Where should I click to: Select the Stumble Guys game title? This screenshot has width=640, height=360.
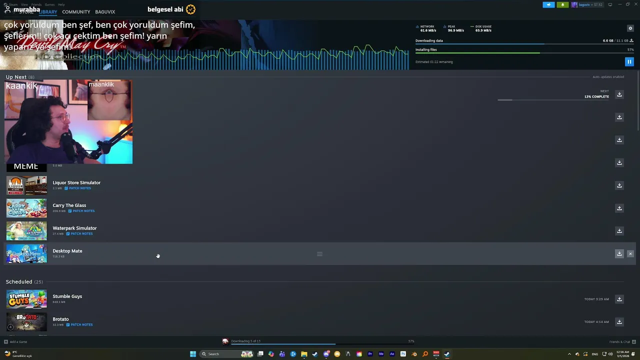67,296
